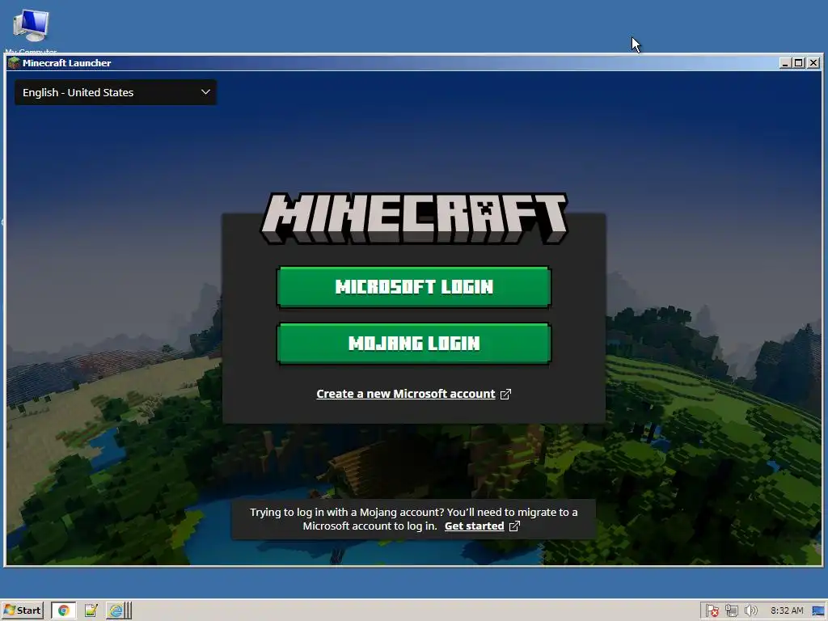The image size is (828, 621).
Task: Click the 8:32 AM system clock
Action: tap(787, 611)
